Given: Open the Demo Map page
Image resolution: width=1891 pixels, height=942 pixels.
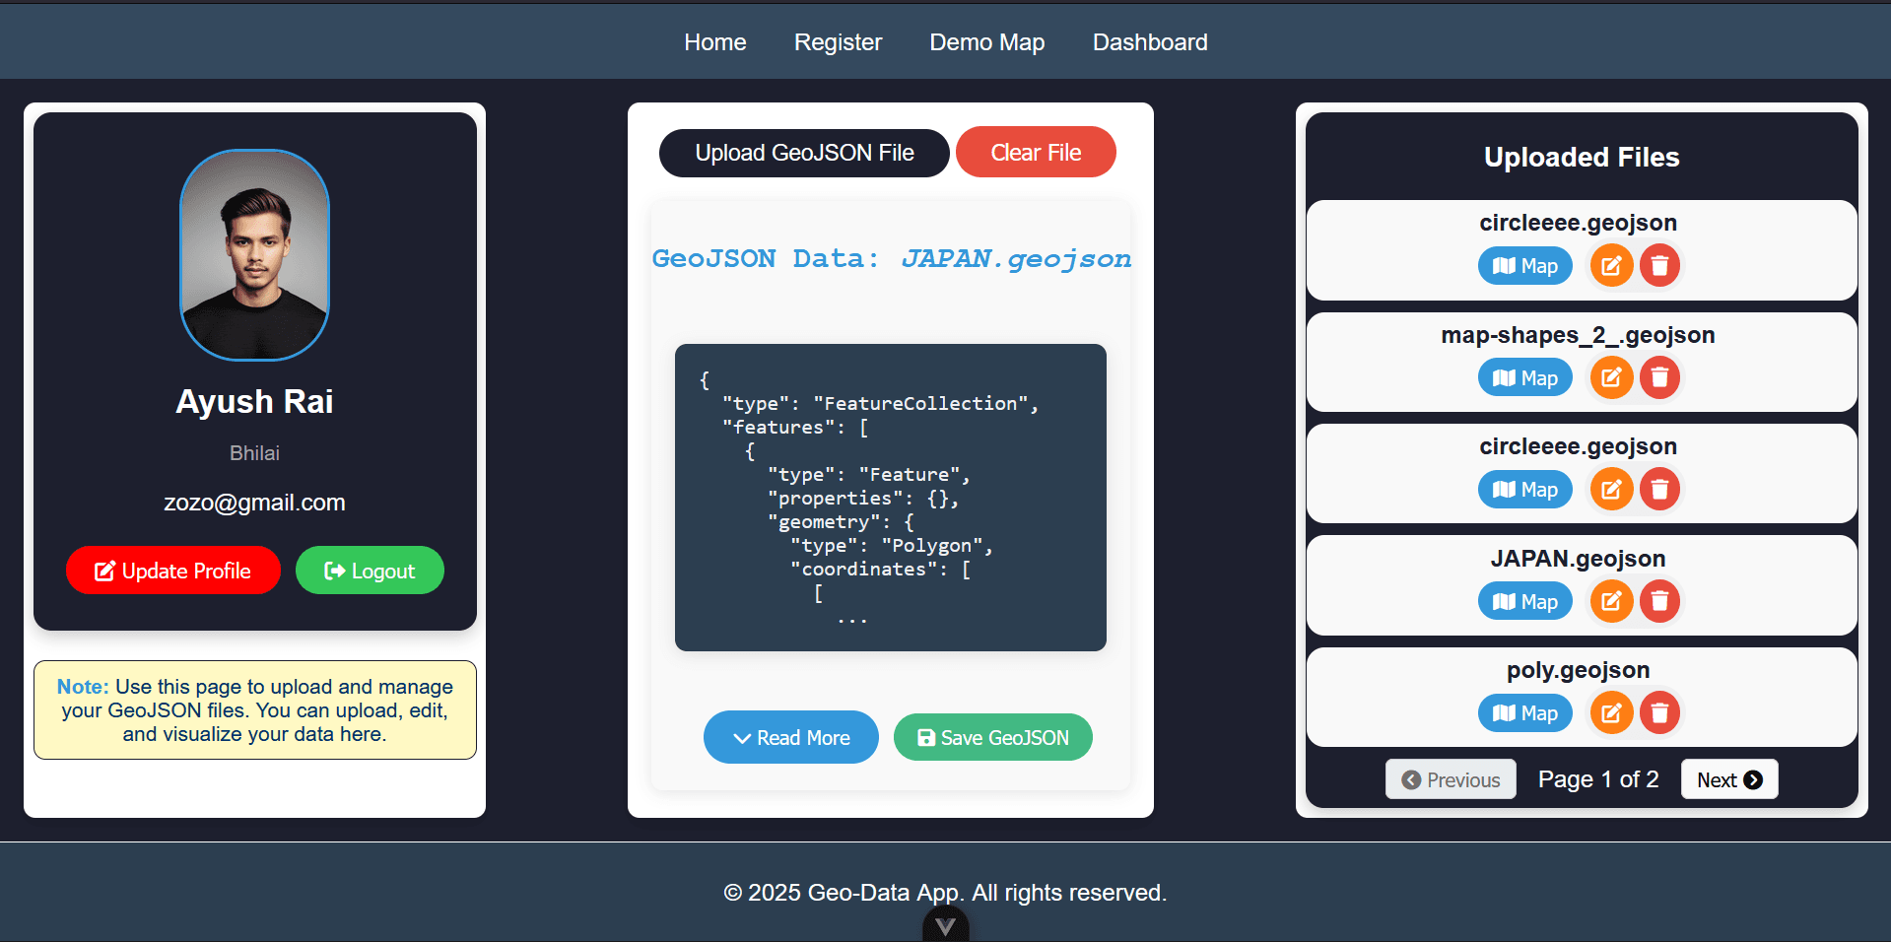Looking at the screenshot, I should coord(986,41).
